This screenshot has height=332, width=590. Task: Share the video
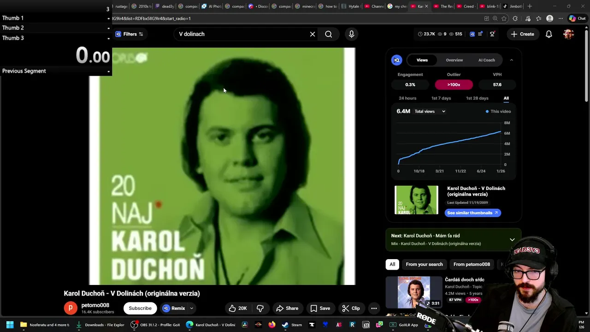coord(287,308)
